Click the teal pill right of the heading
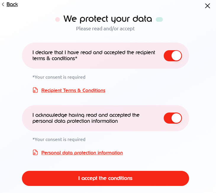This screenshot has height=193, width=216. [159, 20]
